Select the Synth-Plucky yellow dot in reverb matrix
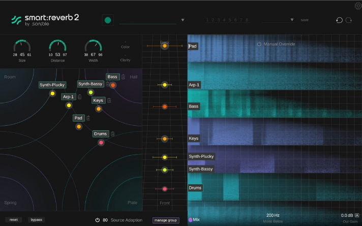Screen dimensions: 362x226 53,93
